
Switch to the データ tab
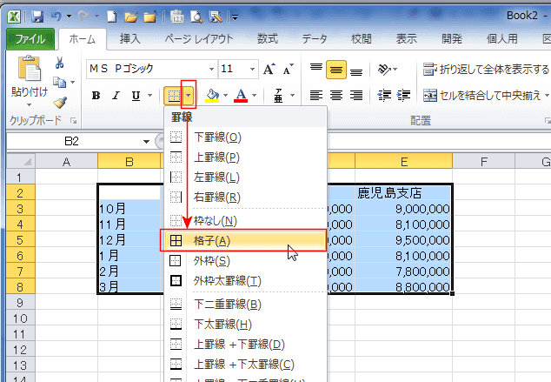pos(315,39)
